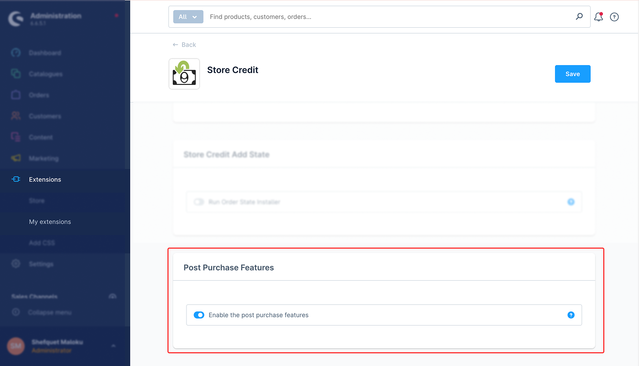
Task: Click the Extensions plug icon in sidebar
Action: click(16, 179)
